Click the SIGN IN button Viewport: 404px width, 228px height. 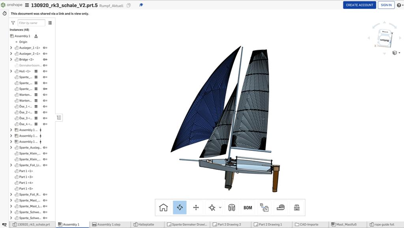(386, 5)
